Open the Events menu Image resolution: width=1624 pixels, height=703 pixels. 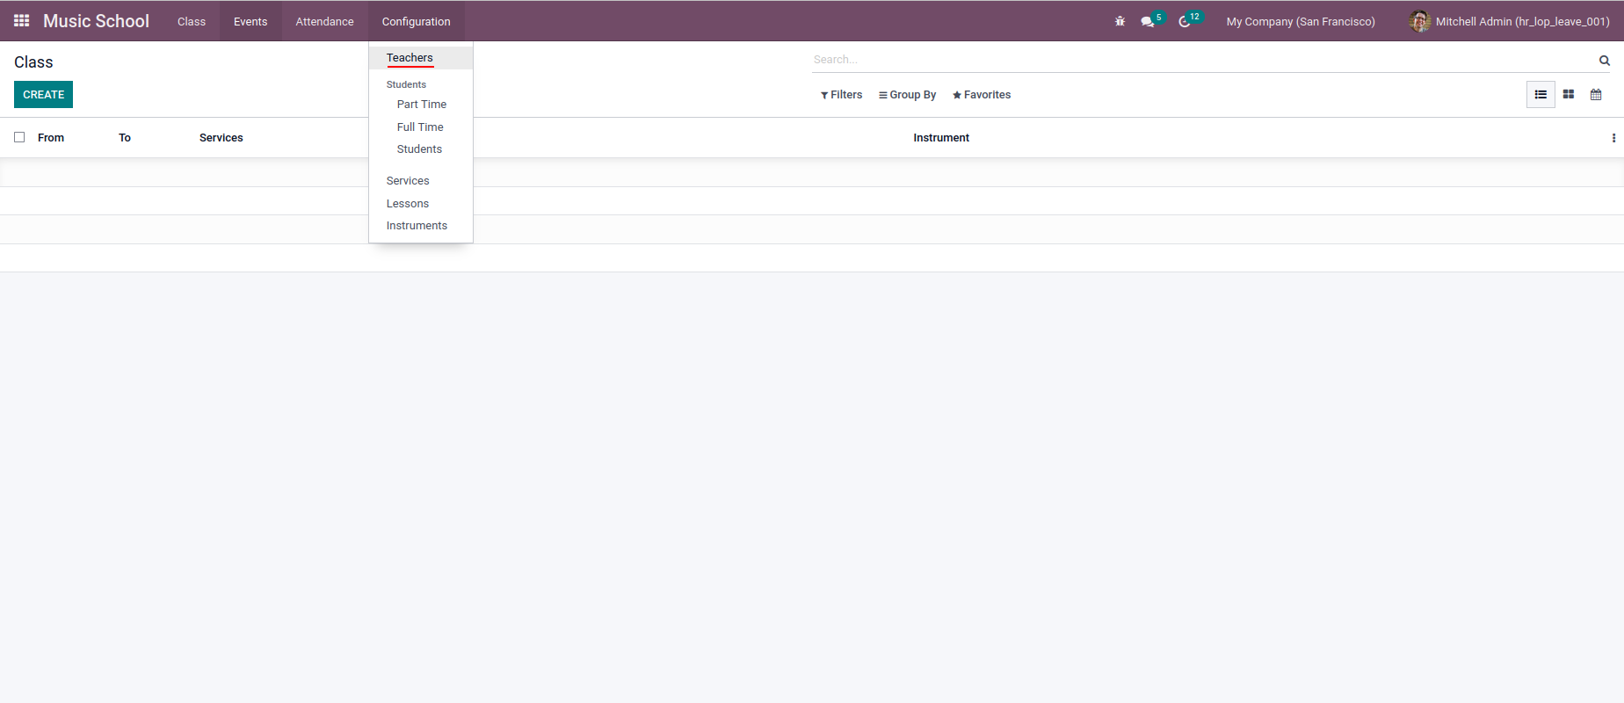point(250,21)
